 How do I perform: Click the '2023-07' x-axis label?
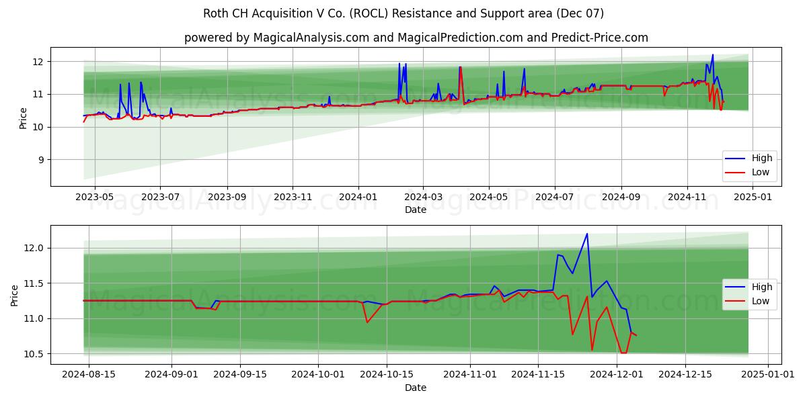tap(160, 197)
